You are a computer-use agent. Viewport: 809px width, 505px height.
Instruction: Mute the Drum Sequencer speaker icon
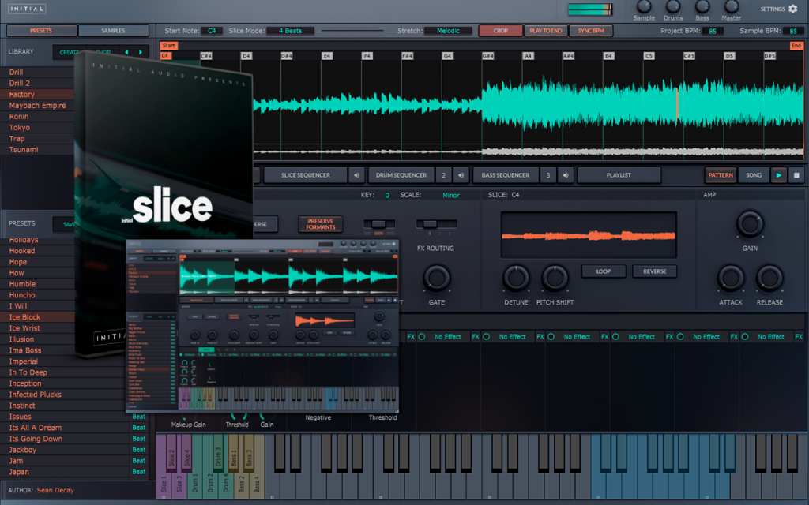(x=461, y=175)
